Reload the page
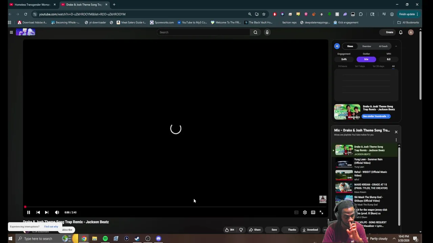The height and width of the screenshot is (243, 433). point(25,14)
